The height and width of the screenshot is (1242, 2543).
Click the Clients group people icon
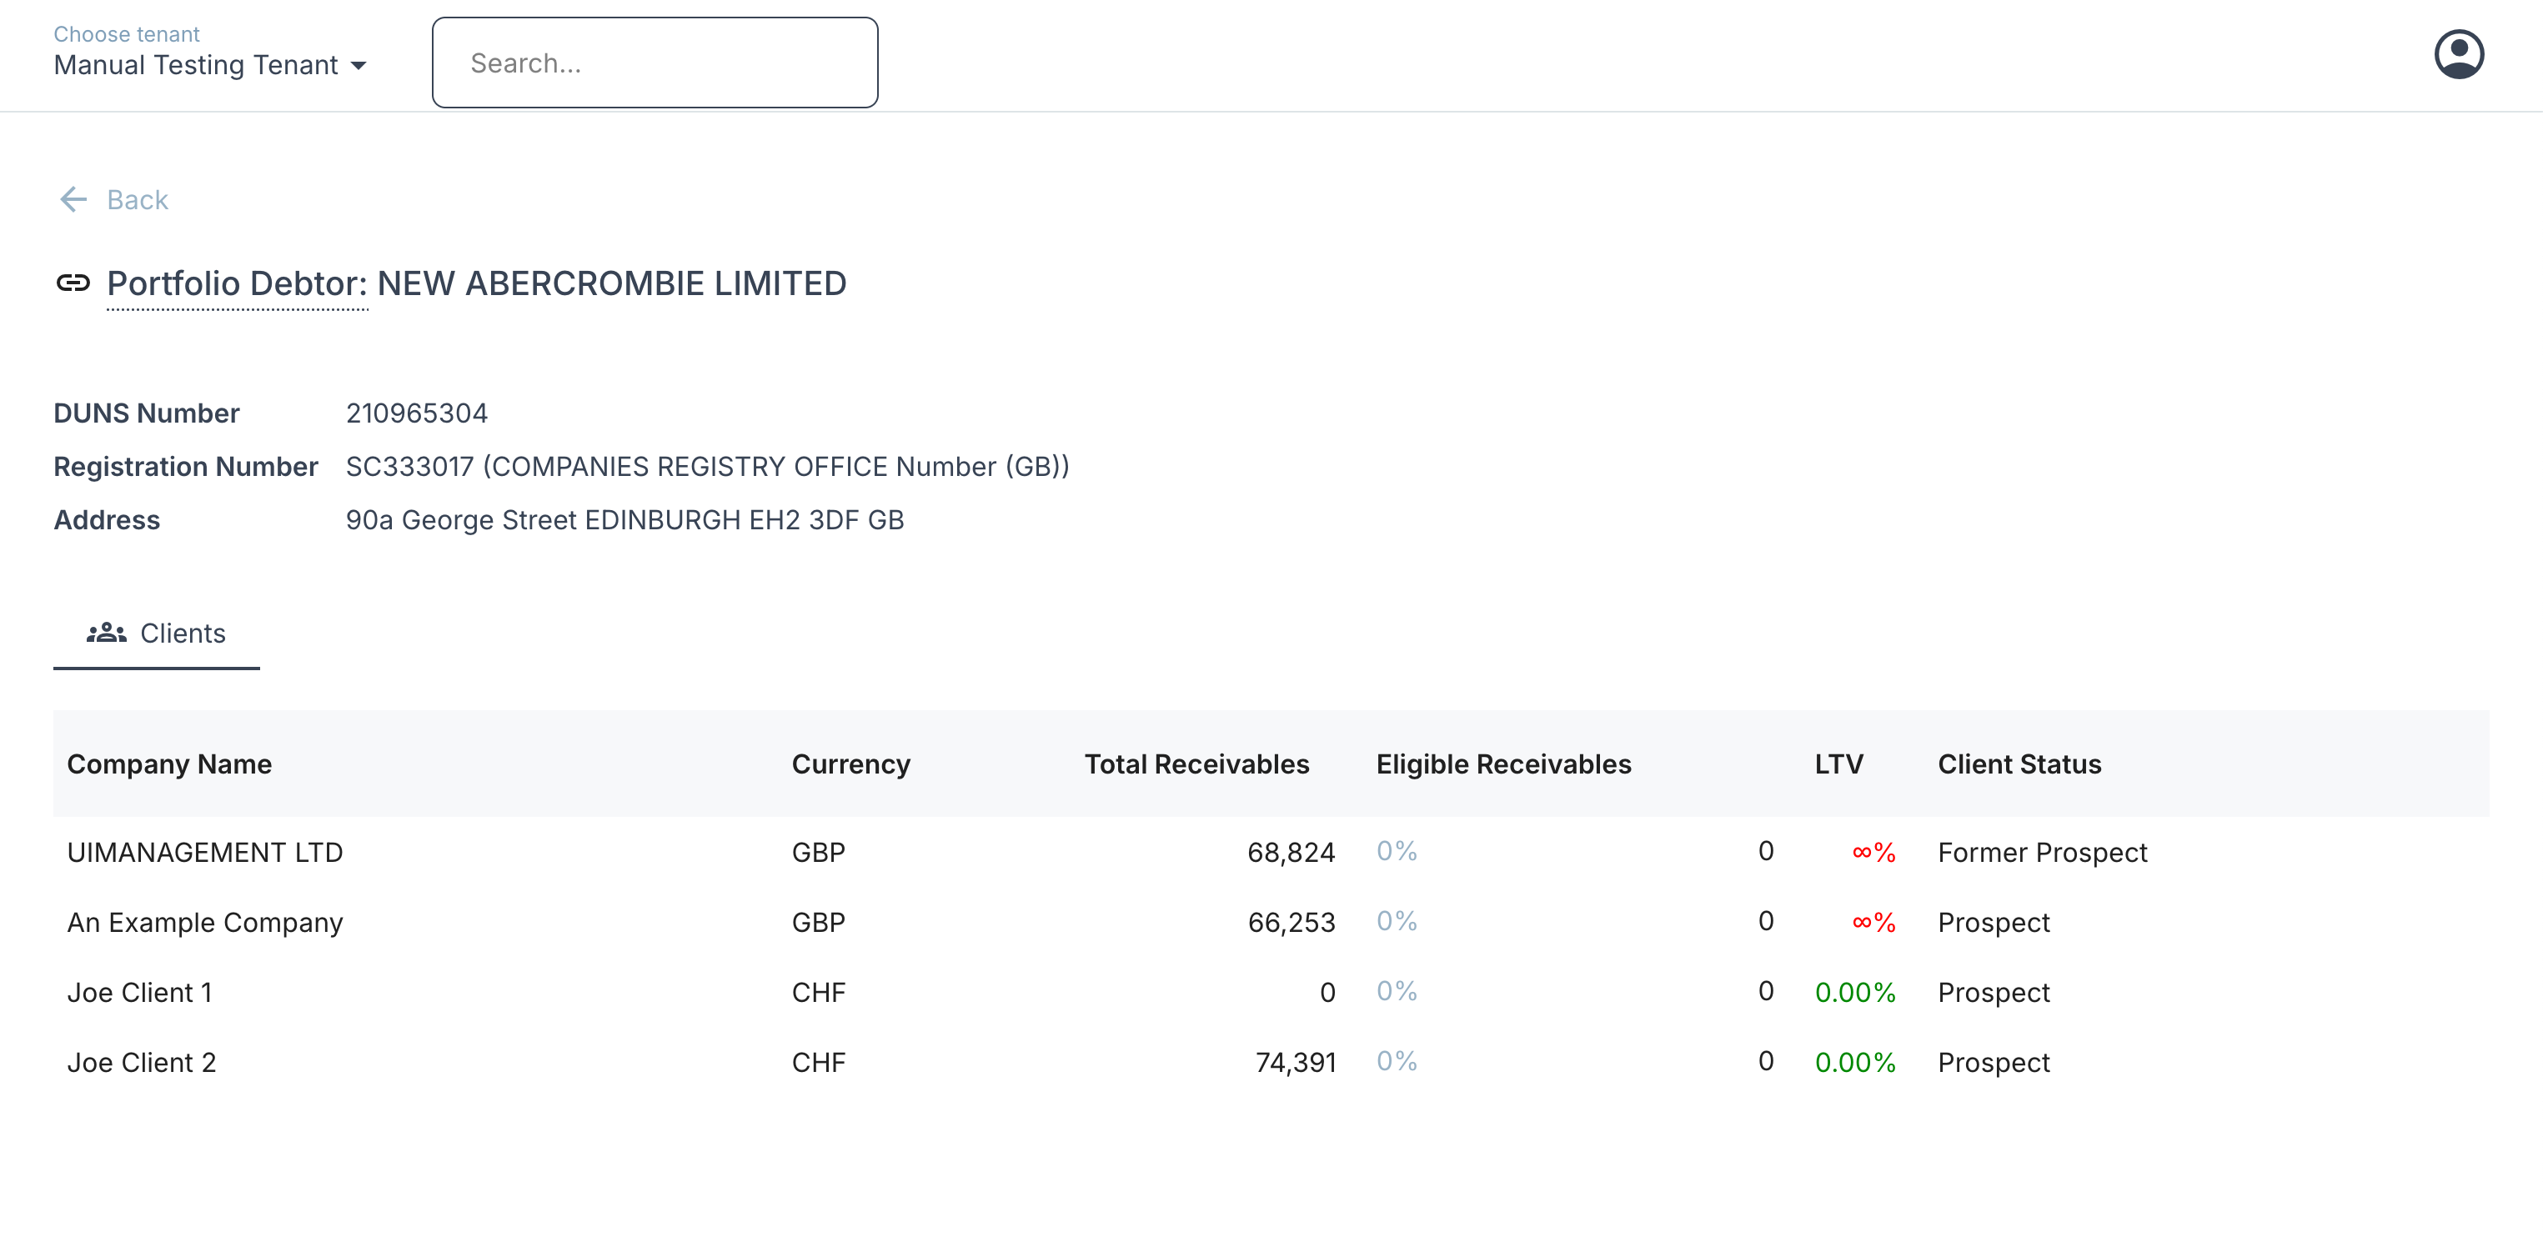pos(107,633)
